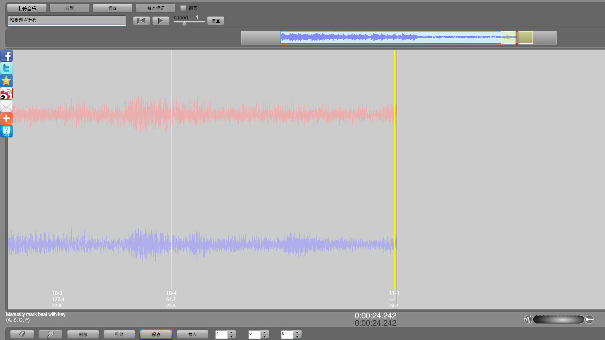605x340 pixels.
Task: Increase the stepper showing value 4
Action: click(x=232, y=333)
